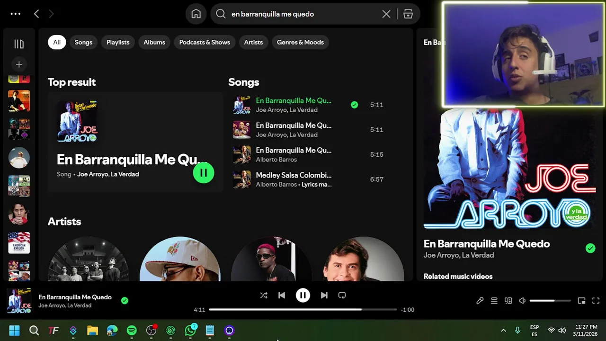Image resolution: width=606 pixels, height=341 pixels.
Task: Go back with the left arrow
Action: (x=36, y=14)
